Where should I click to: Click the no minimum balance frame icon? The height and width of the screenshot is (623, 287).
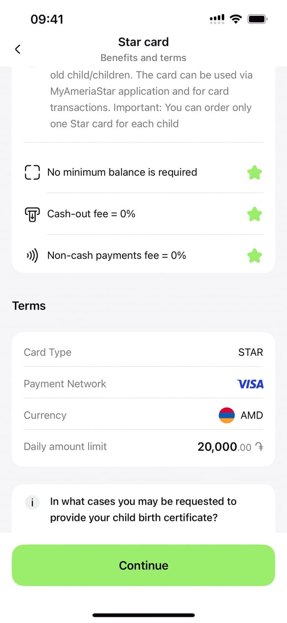(31, 172)
